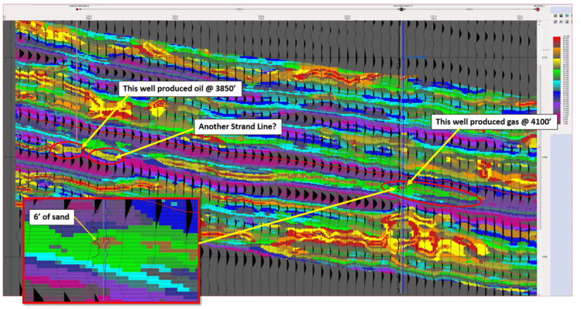Image resolution: width=581 pixels, height=309 pixels.
Task: Click the blue band of the color scale
Action: coord(557,97)
